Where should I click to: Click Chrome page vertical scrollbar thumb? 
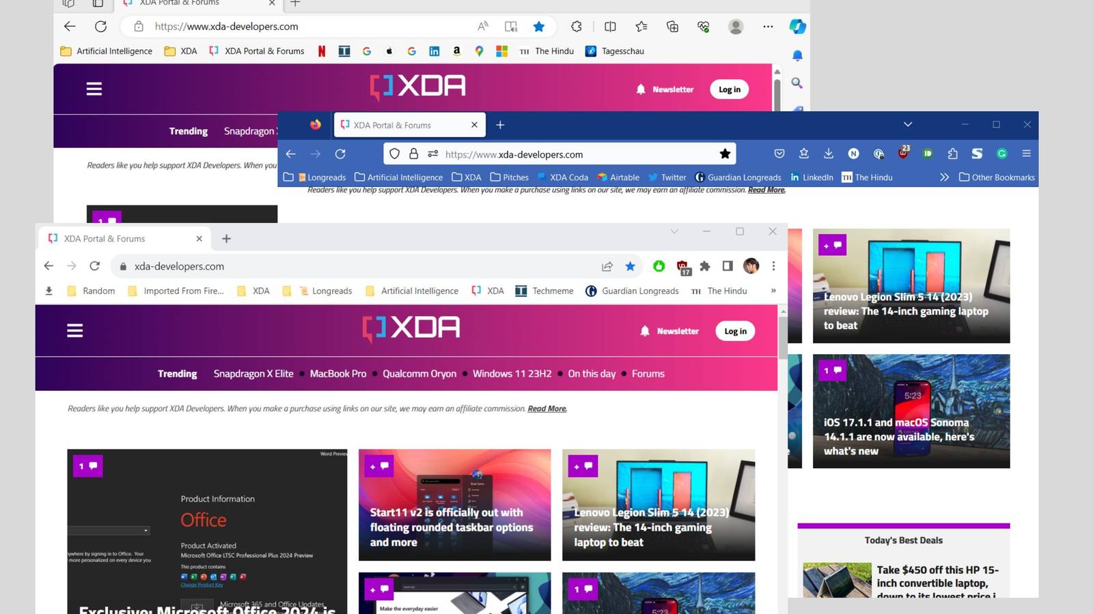point(783,337)
